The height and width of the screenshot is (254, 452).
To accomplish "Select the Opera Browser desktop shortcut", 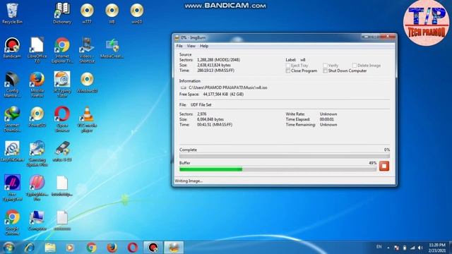I will [x=62, y=119].
